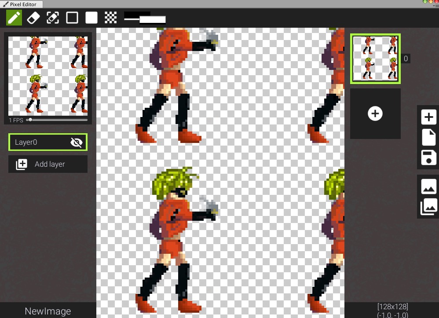The height and width of the screenshot is (318, 439).
Task: Click the new file page icon
Action: [428, 137]
